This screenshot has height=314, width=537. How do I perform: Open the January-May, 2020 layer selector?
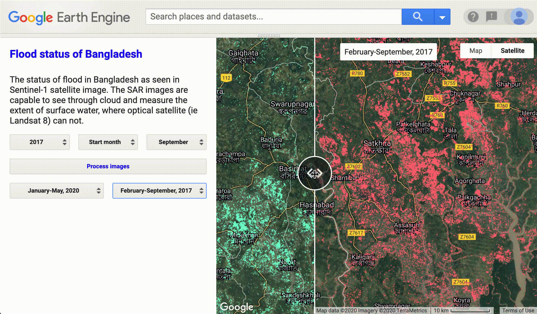(57, 191)
